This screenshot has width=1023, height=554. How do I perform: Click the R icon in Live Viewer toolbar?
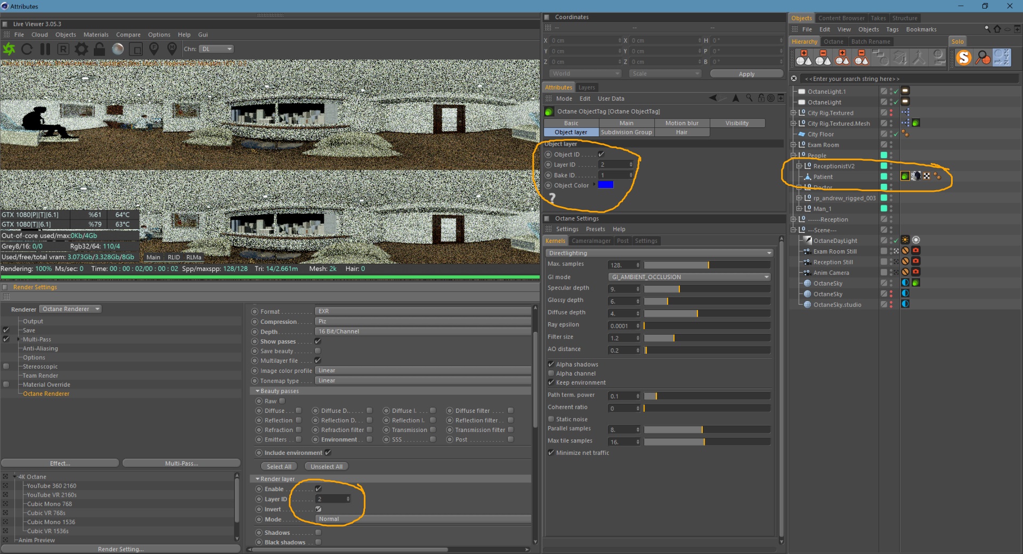coord(63,49)
